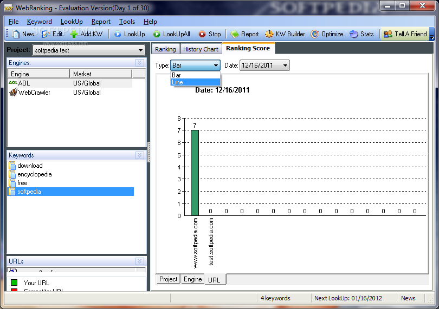The image size is (439, 309).
Task: Switch to the Ranking tab
Action: [x=165, y=49]
